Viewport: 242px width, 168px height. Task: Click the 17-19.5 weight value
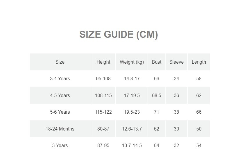coord(132,95)
